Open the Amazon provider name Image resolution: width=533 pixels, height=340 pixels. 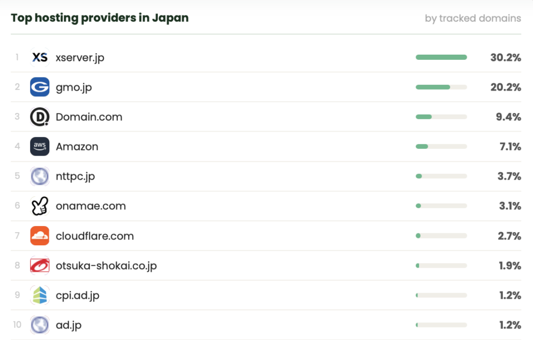tap(77, 146)
